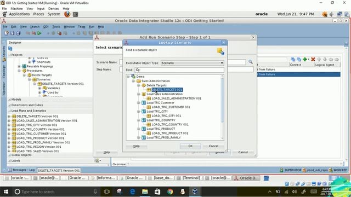The image size is (351, 197).
Task: Open File Explorer from the Windows taskbar
Action: [145, 192]
